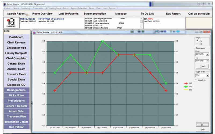Screen dimensions: 215x134
Task: Open General Exam
Action: click(x=16, y=64)
